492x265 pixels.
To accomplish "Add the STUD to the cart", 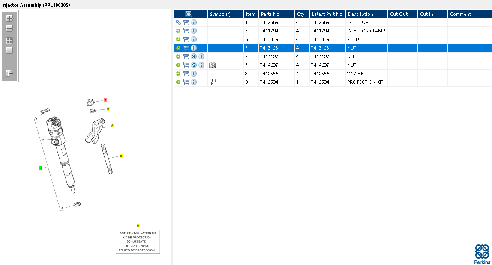I will (x=186, y=39).
